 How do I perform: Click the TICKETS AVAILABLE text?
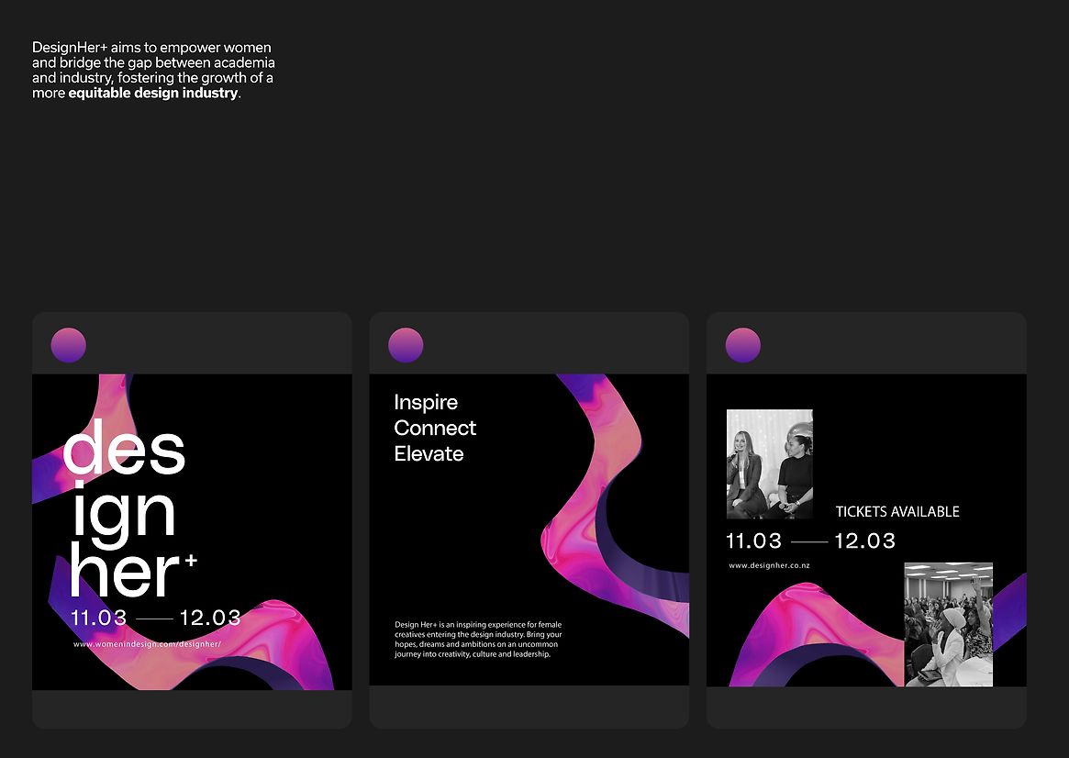[x=896, y=512]
